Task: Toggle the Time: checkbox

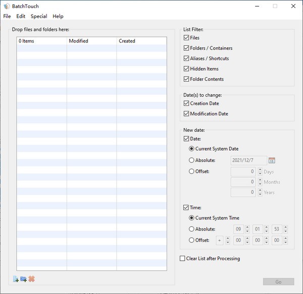Action: point(186,207)
